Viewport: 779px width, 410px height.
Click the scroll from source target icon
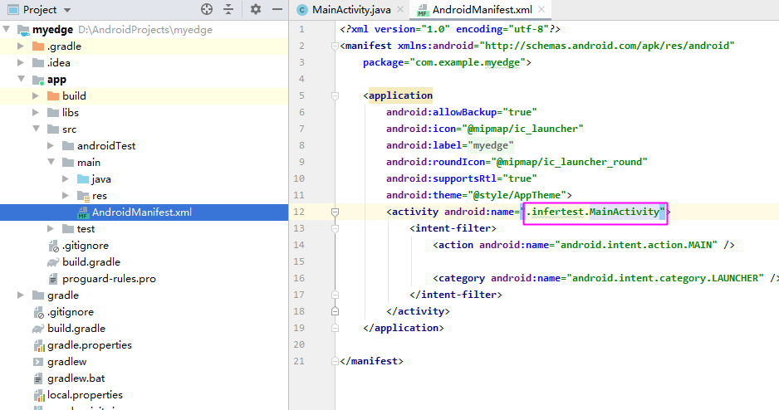[207, 9]
